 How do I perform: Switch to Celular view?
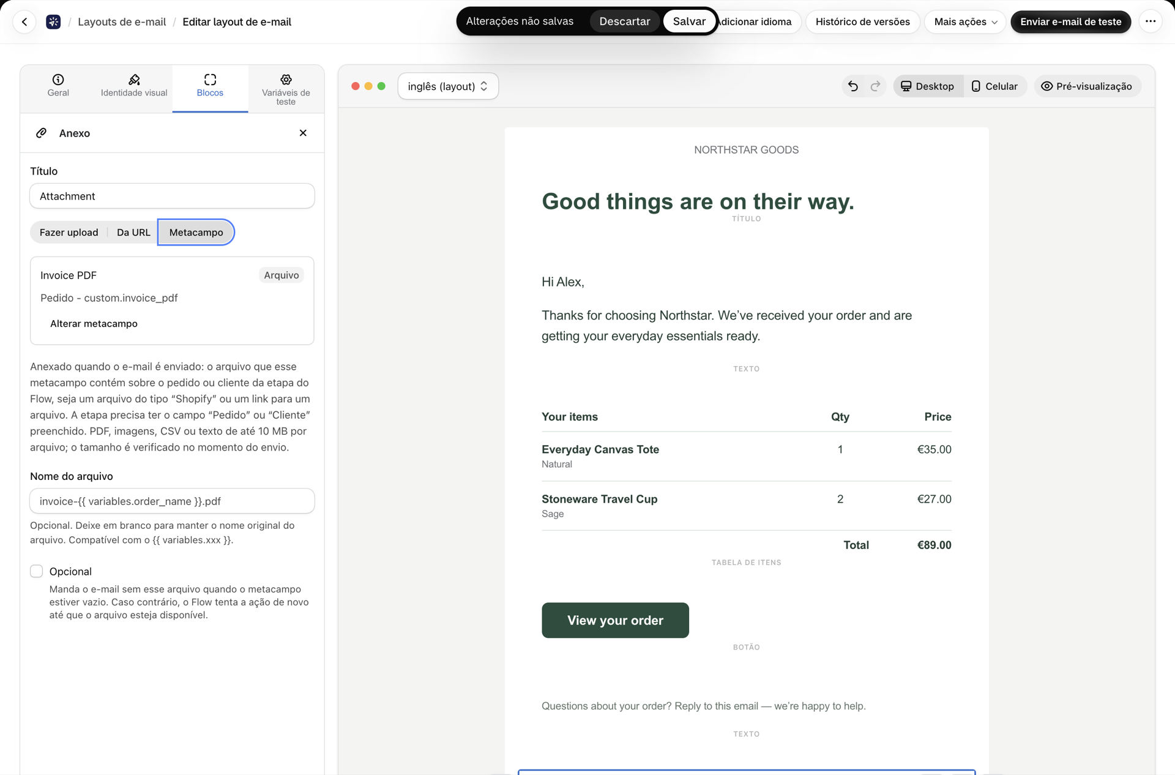(x=994, y=86)
